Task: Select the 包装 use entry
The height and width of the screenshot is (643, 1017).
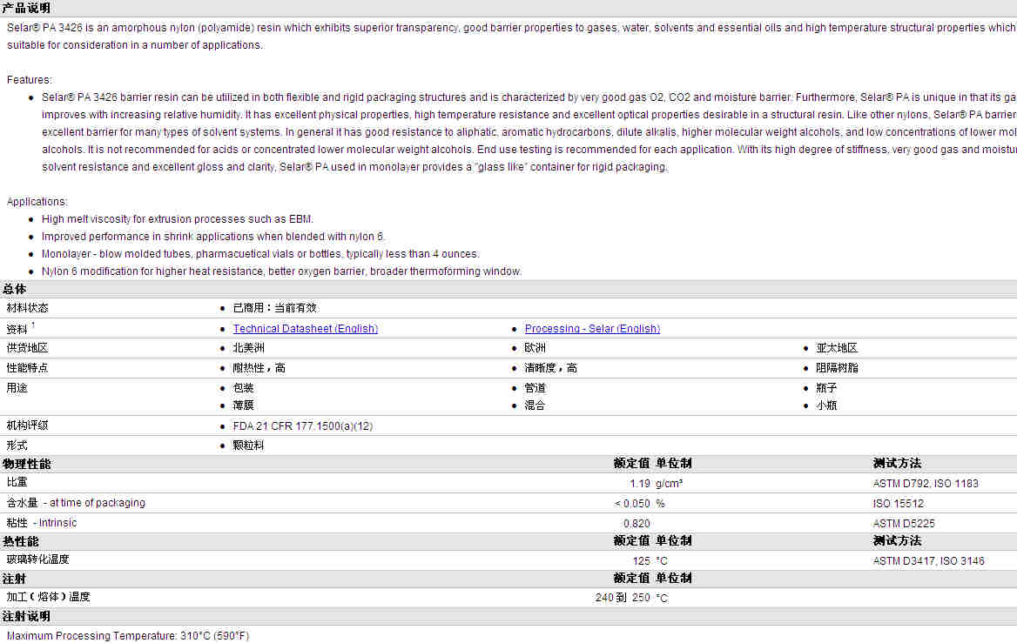Action: tap(243, 388)
